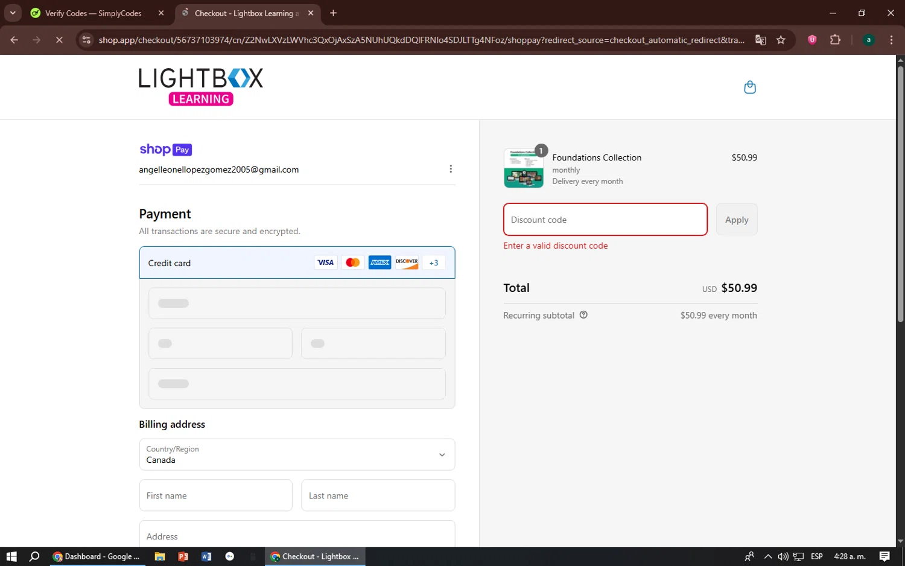Open the tab search dropdown arrow

tap(13, 13)
